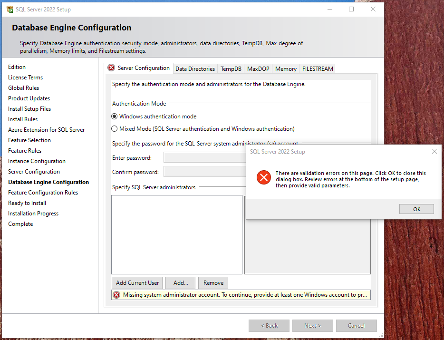Switch to the Data Directories tab
Screen dimensions: 444x340
click(x=195, y=69)
